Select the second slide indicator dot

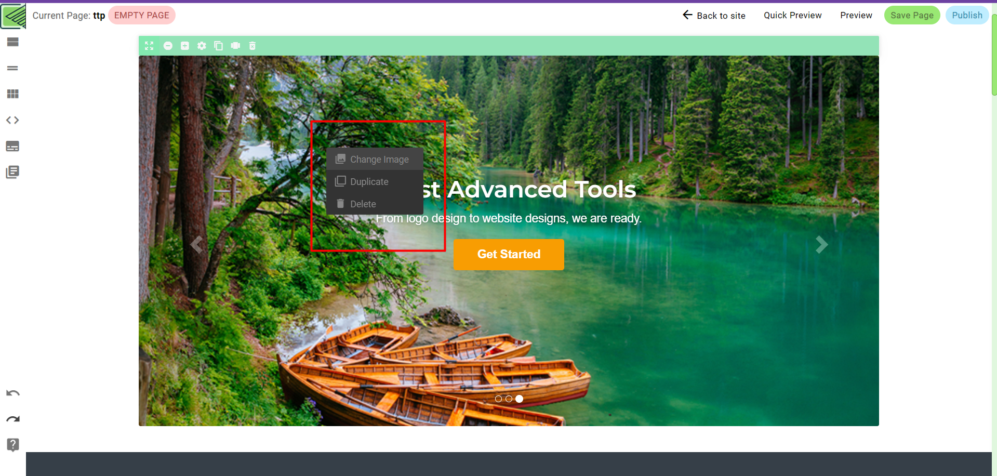tap(509, 399)
